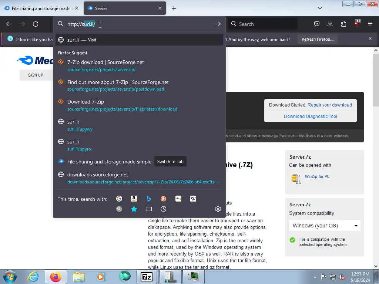Click Refresh Firefox... button
Viewport: 379px width, 284px height.
coord(317,39)
